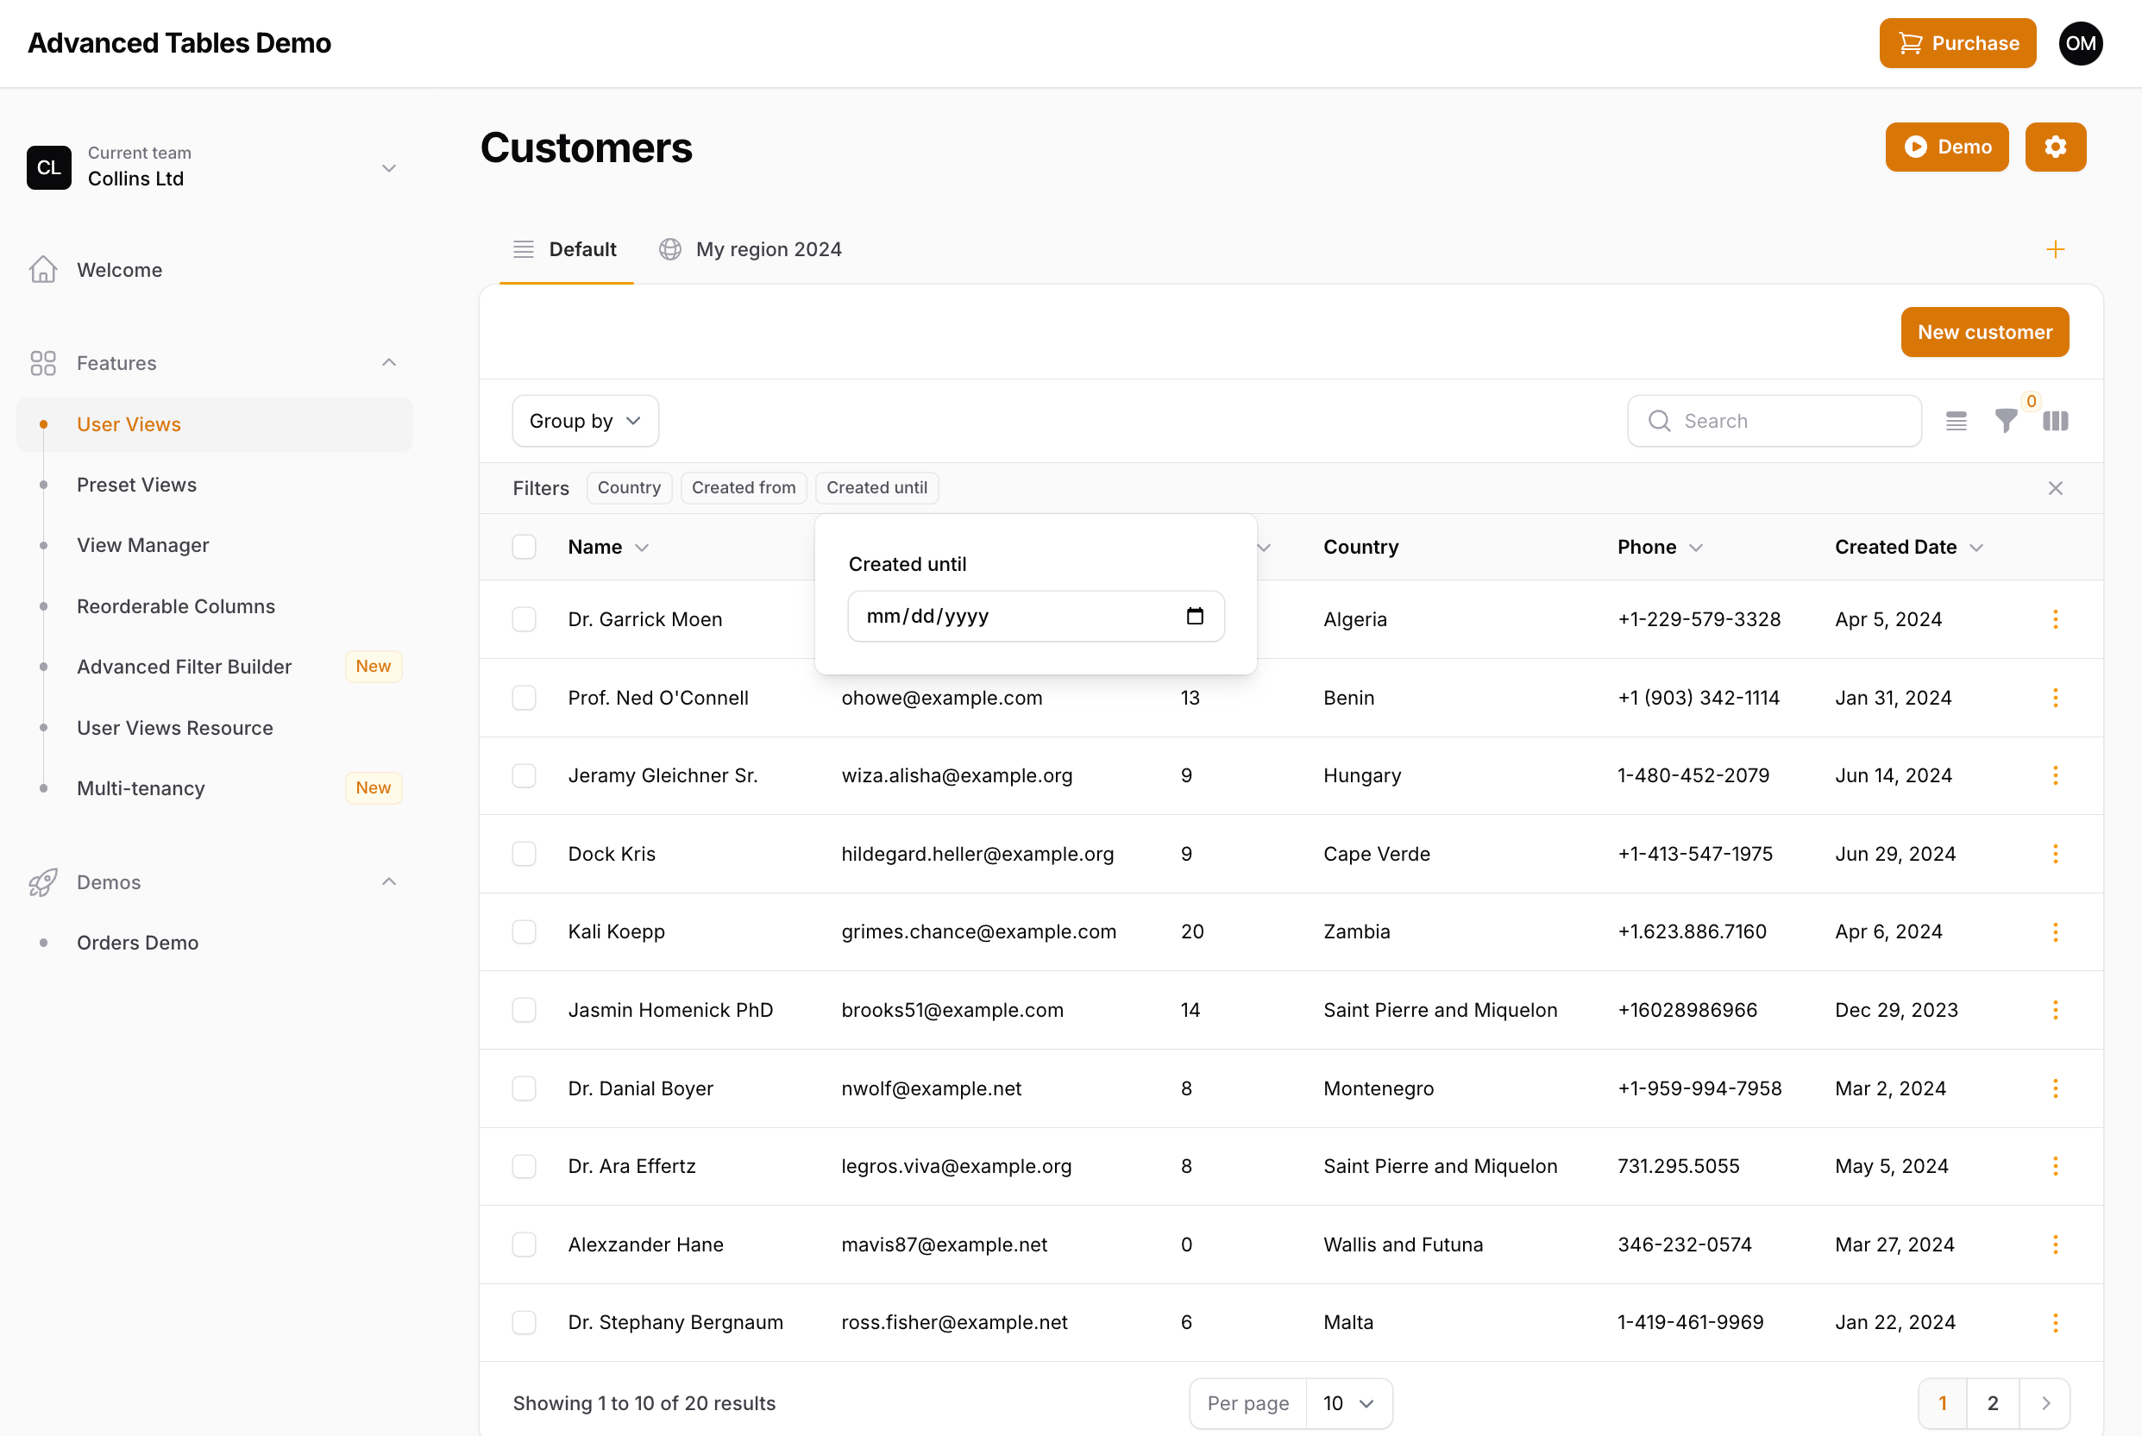Open the toggle columns icon
The height and width of the screenshot is (1436, 2142).
[2055, 421]
